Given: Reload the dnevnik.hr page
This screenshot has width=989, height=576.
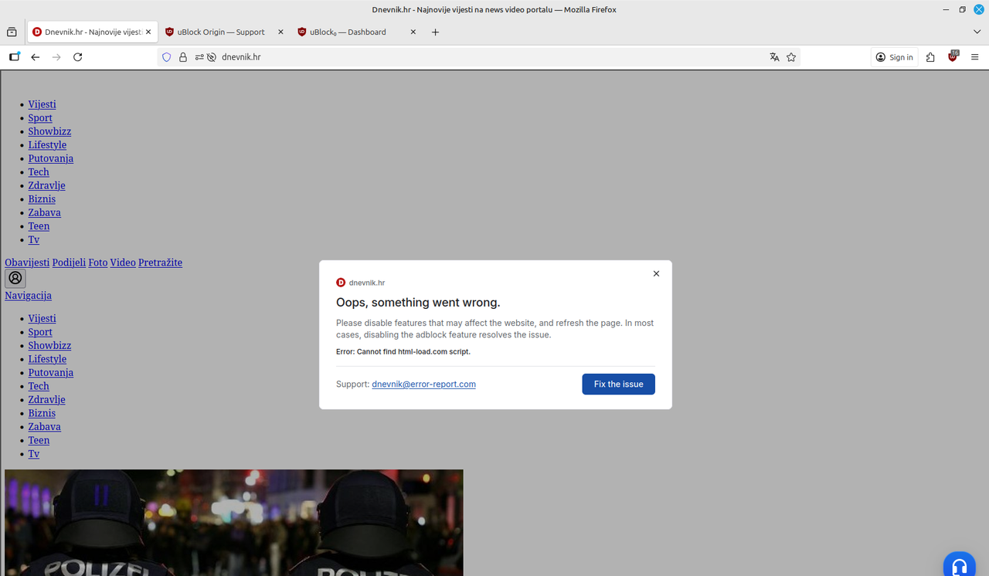Looking at the screenshot, I should 77,57.
